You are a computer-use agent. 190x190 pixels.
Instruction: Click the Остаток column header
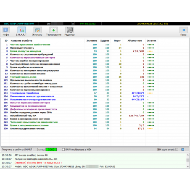click(x=151, y=41)
